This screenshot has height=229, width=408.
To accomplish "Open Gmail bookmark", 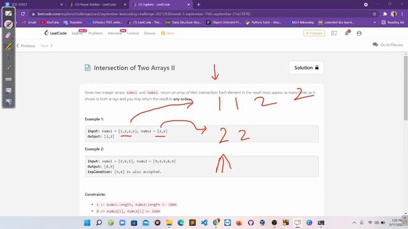I will pyautogui.click(x=29, y=23).
